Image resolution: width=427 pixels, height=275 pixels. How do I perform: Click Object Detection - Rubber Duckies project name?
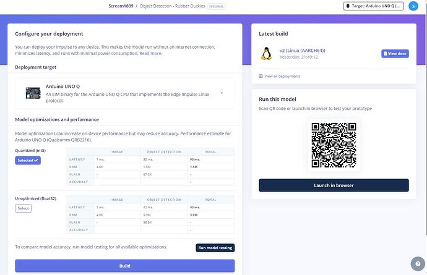[x=172, y=6]
